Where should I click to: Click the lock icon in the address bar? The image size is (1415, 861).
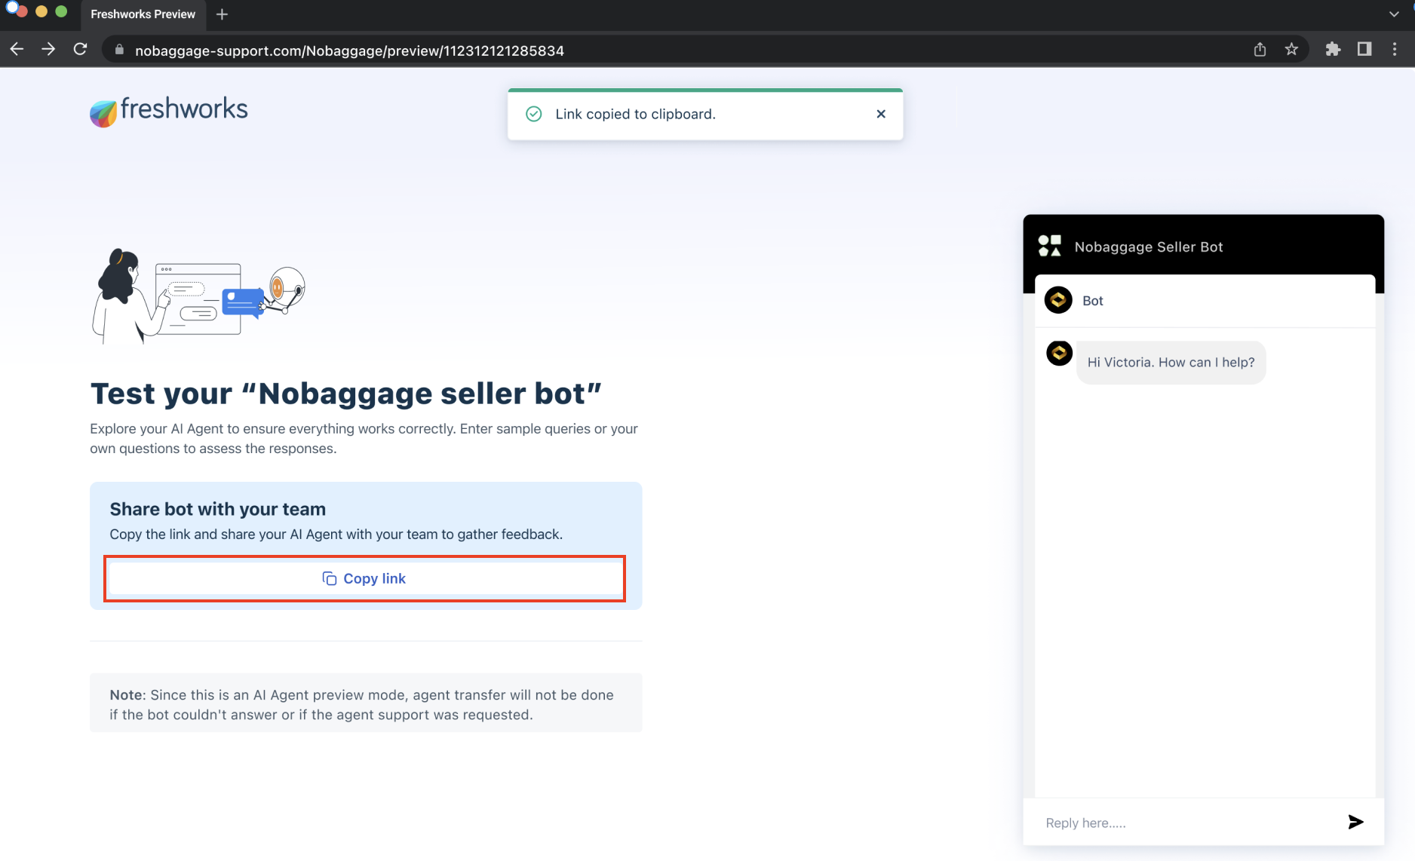[119, 51]
